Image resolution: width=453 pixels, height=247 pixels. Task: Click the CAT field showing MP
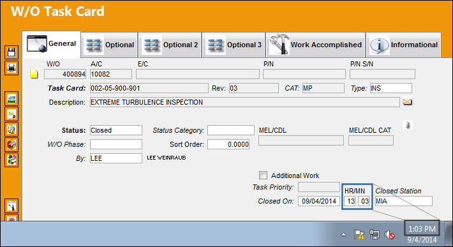tap(323, 88)
